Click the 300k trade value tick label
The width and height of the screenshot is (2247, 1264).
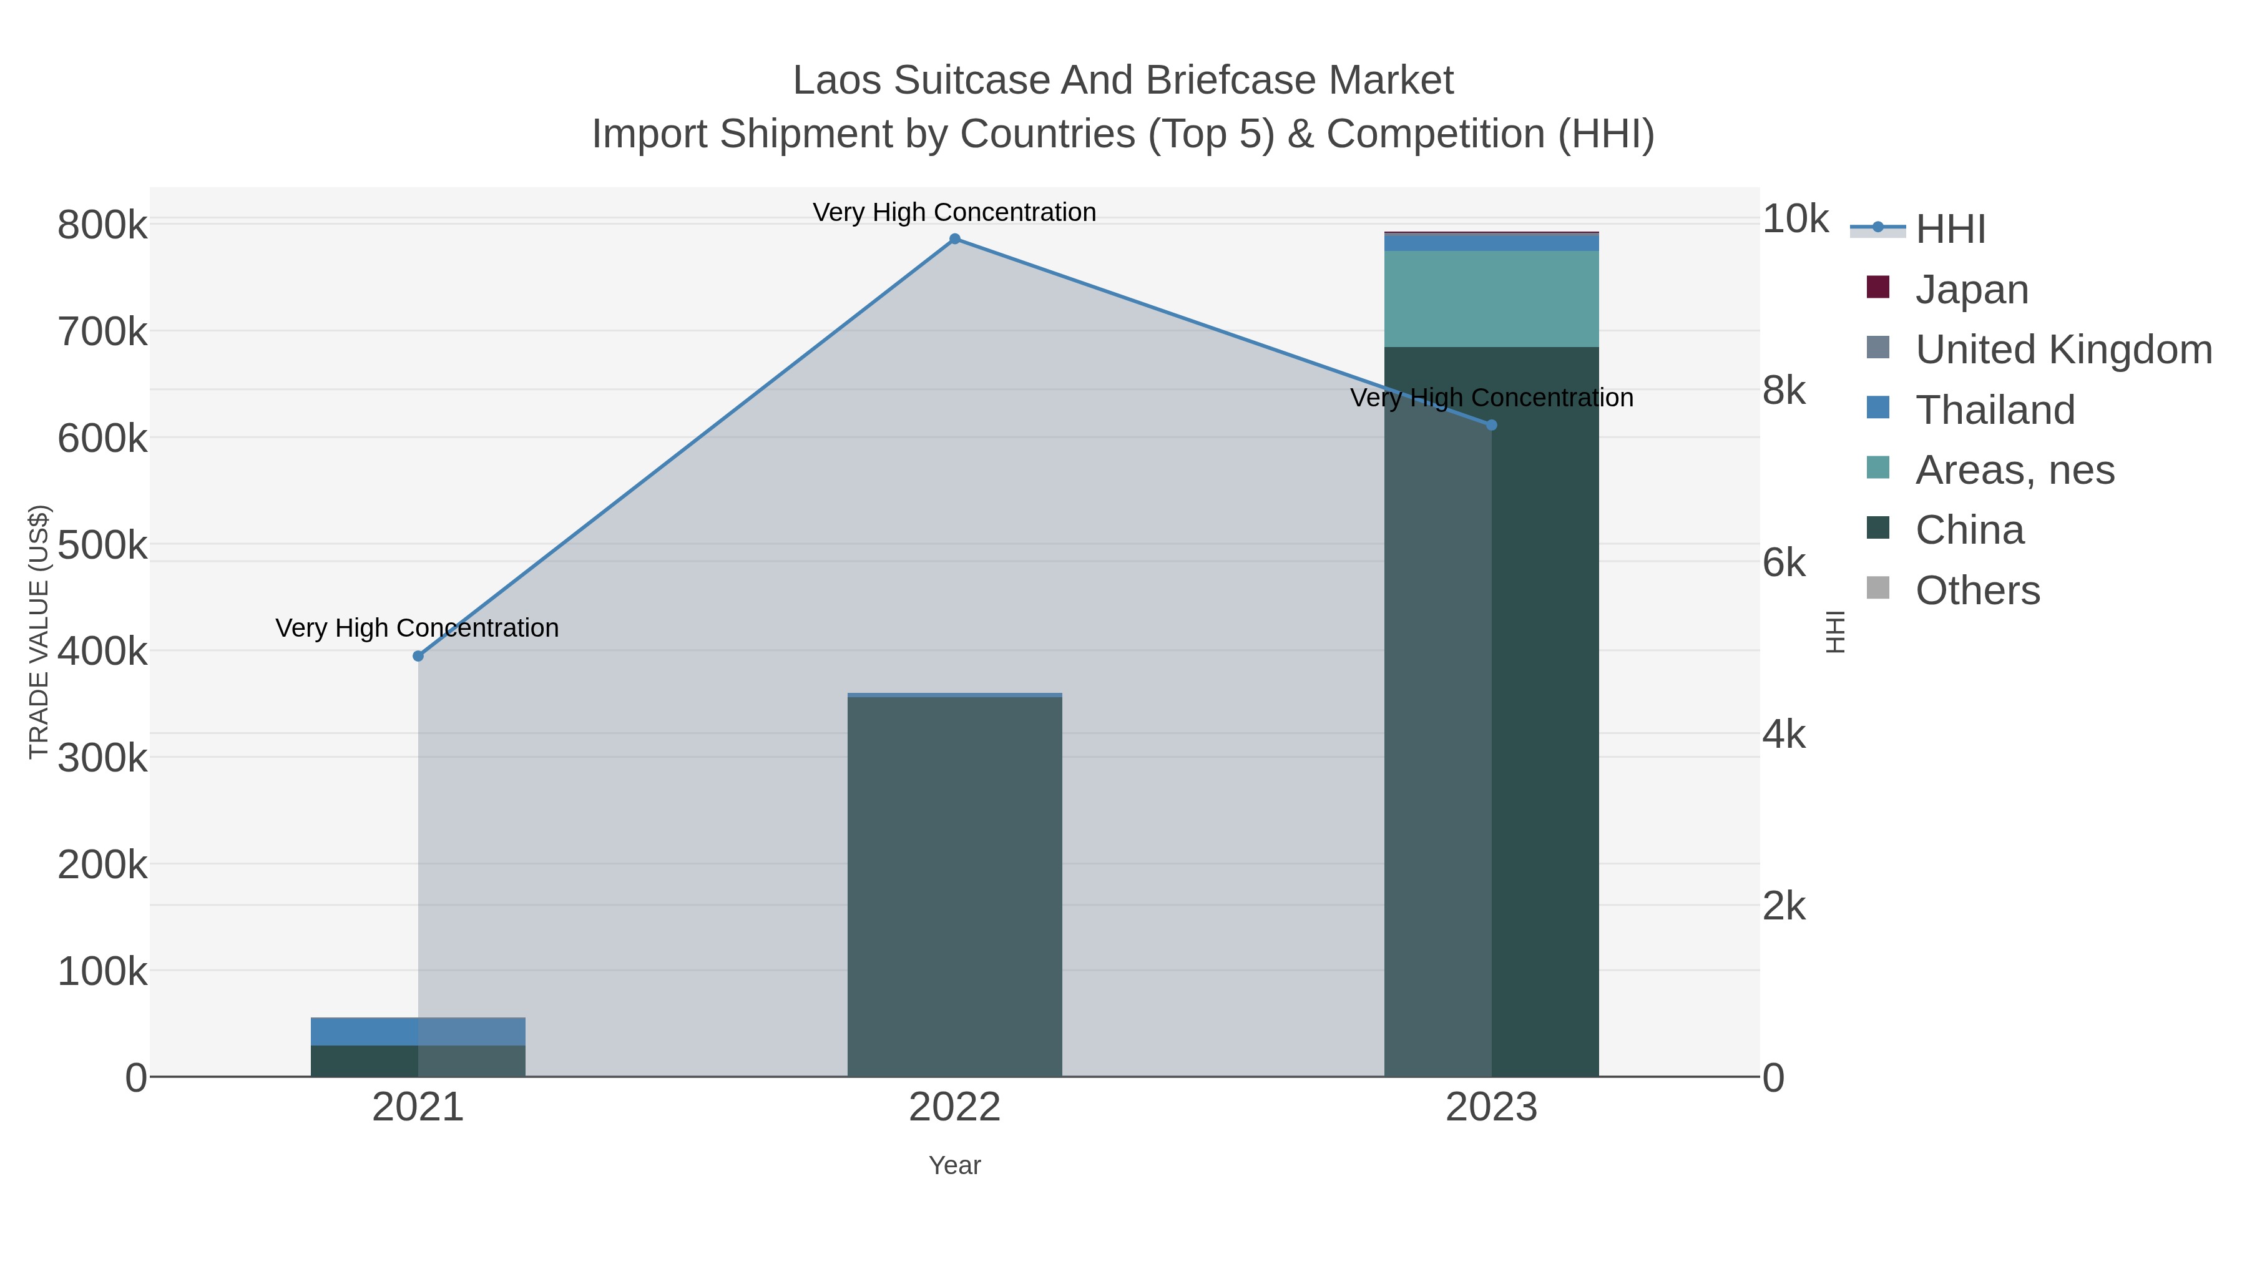coord(102,758)
